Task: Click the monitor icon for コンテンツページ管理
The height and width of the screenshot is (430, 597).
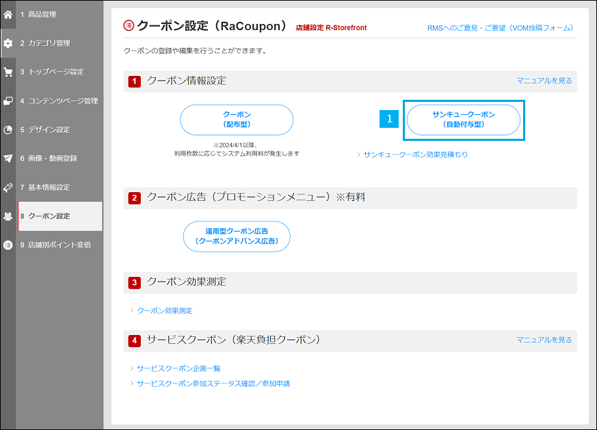Action: pyautogui.click(x=9, y=100)
